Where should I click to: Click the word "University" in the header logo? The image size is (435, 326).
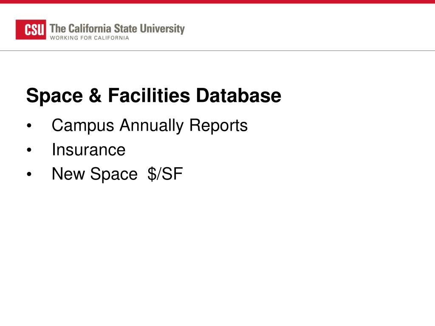[164, 28]
